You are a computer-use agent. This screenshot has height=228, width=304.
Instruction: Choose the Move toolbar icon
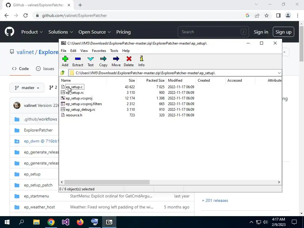point(116,59)
